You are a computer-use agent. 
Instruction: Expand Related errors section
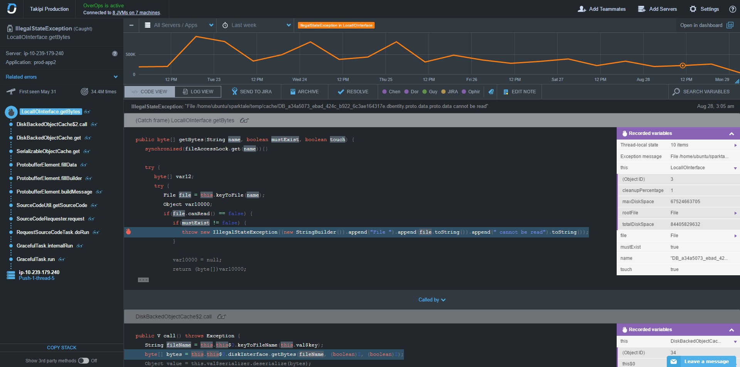coord(62,77)
